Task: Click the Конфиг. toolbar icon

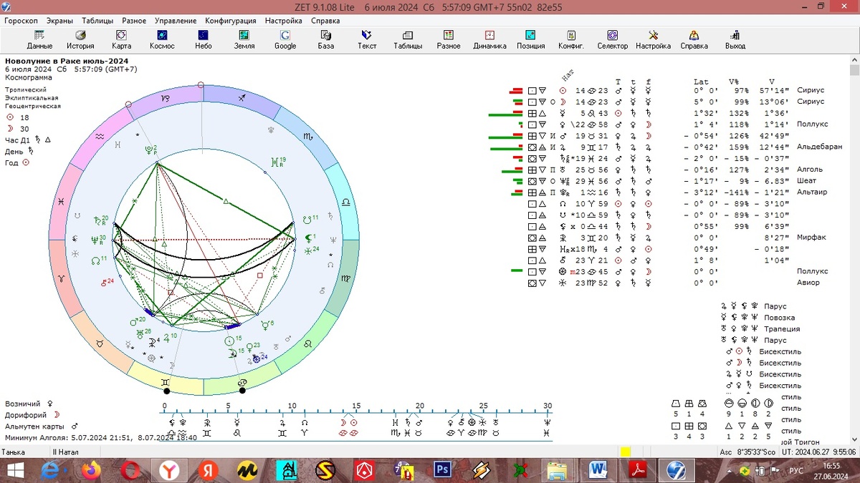Action: point(571,39)
